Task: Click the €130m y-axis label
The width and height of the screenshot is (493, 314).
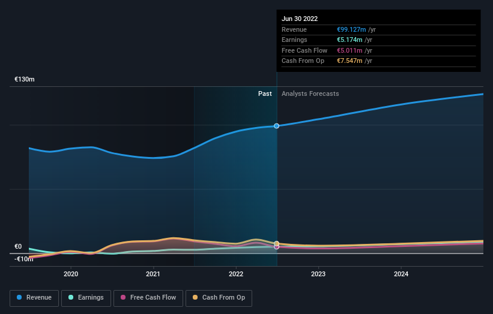Action: click(x=25, y=79)
